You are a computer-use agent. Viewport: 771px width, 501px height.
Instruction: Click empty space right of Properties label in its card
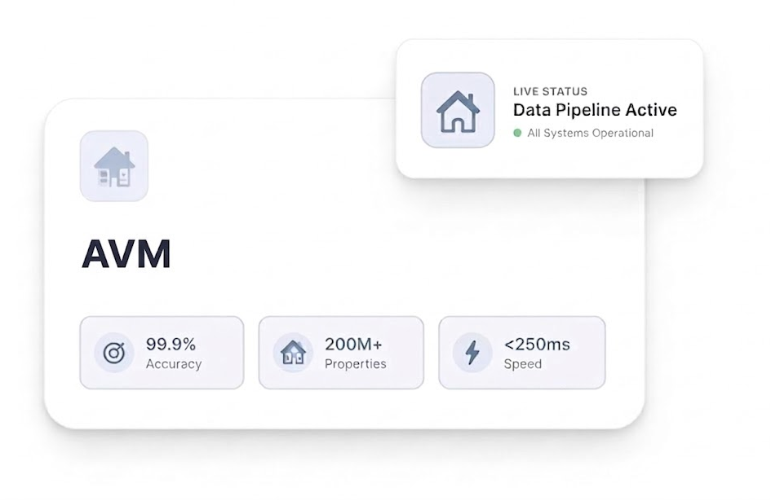click(405, 364)
